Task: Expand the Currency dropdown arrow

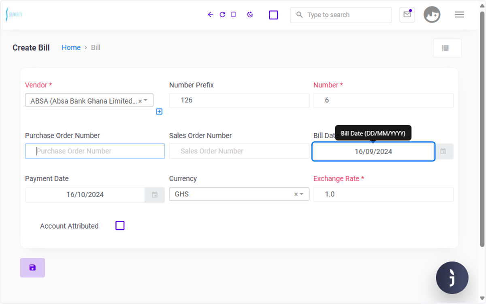Action: [301, 194]
